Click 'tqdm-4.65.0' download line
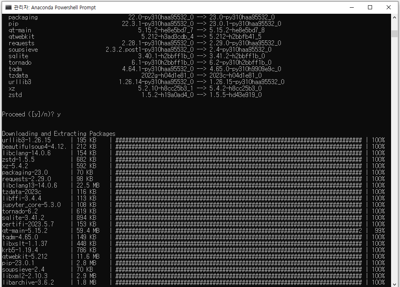Image resolution: width=400 pixels, height=287 pixels. point(193,237)
